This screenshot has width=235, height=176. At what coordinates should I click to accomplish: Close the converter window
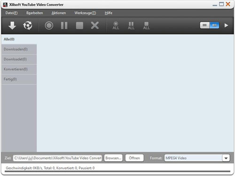[228, 4]
